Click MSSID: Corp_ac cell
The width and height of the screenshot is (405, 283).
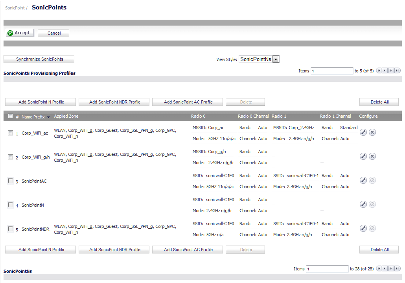pyautogui.click(x=208, y=128)
